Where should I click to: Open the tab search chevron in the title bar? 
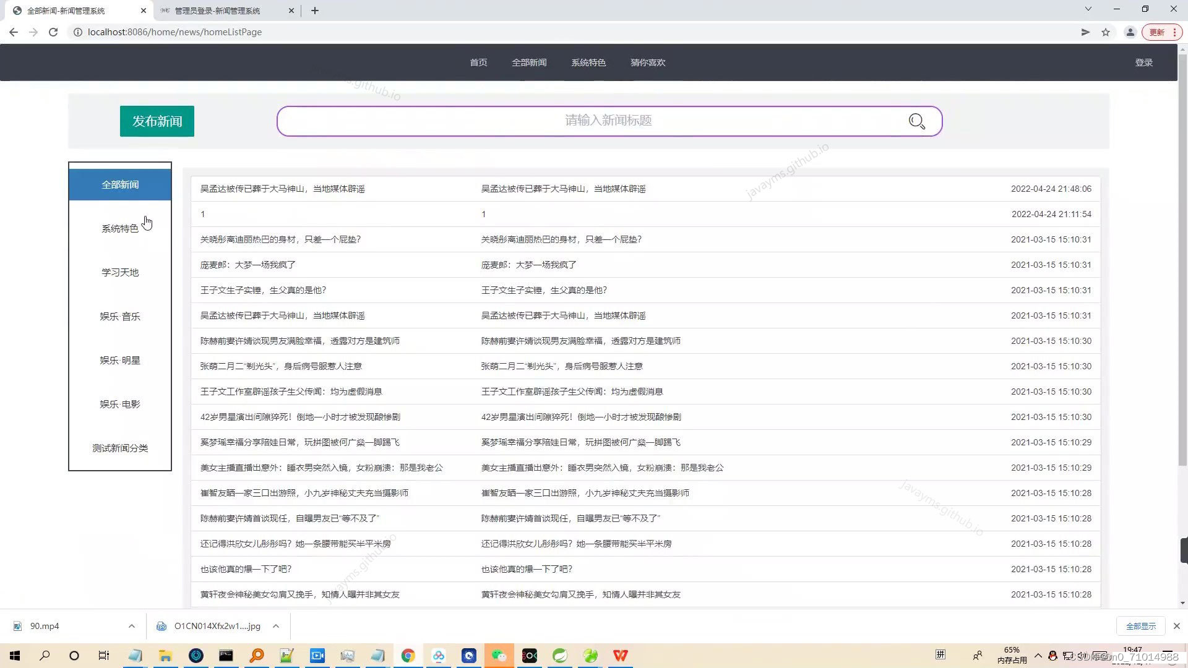(x=1088, y=9)
